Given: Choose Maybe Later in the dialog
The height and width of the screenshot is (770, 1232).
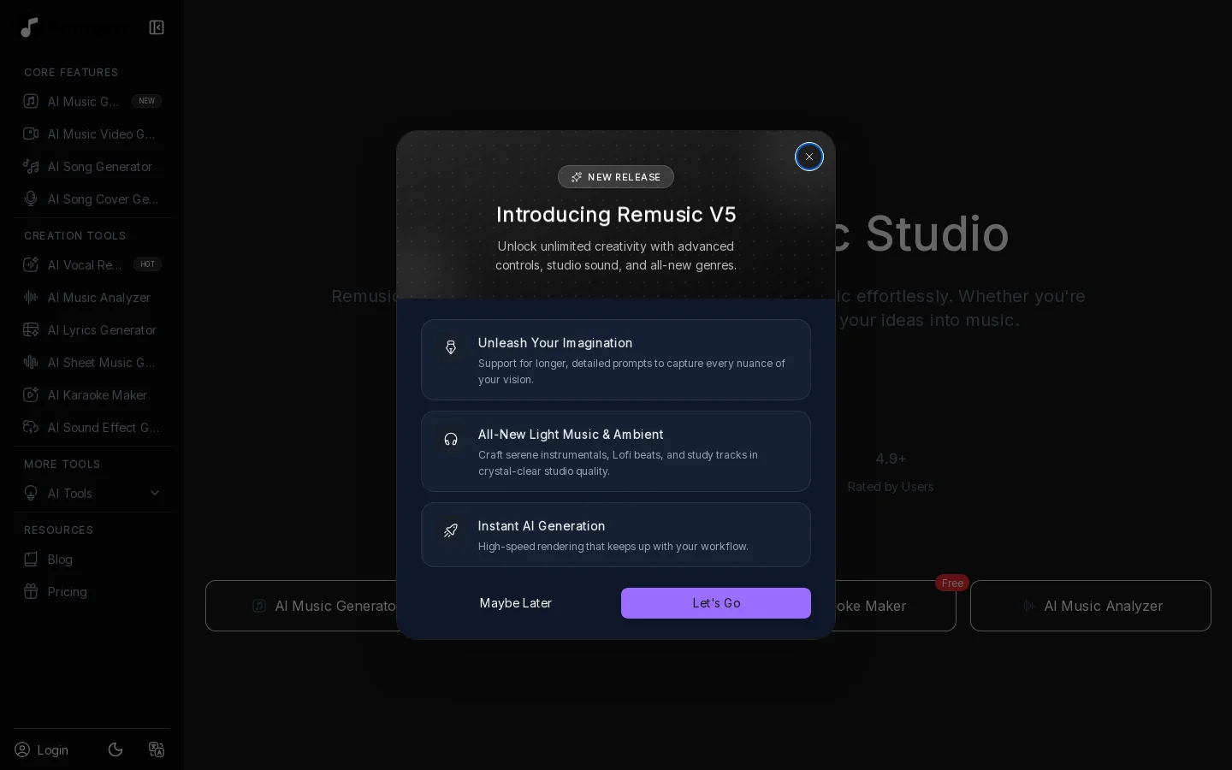Looking at the screenshot, I should [x=516, y=603].
